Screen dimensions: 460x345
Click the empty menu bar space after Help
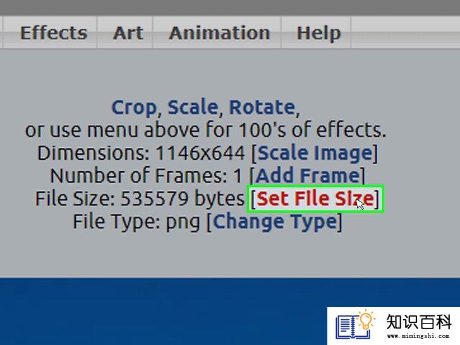pyautogui.click(x=406, y=33)
